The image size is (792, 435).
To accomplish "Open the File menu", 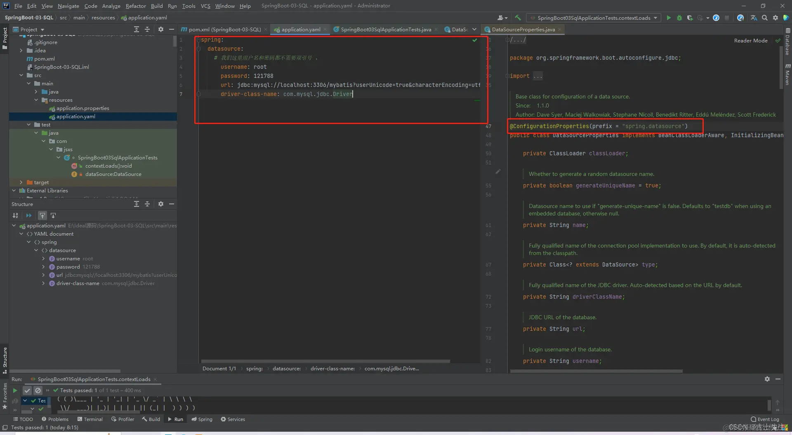I will 18,6.
